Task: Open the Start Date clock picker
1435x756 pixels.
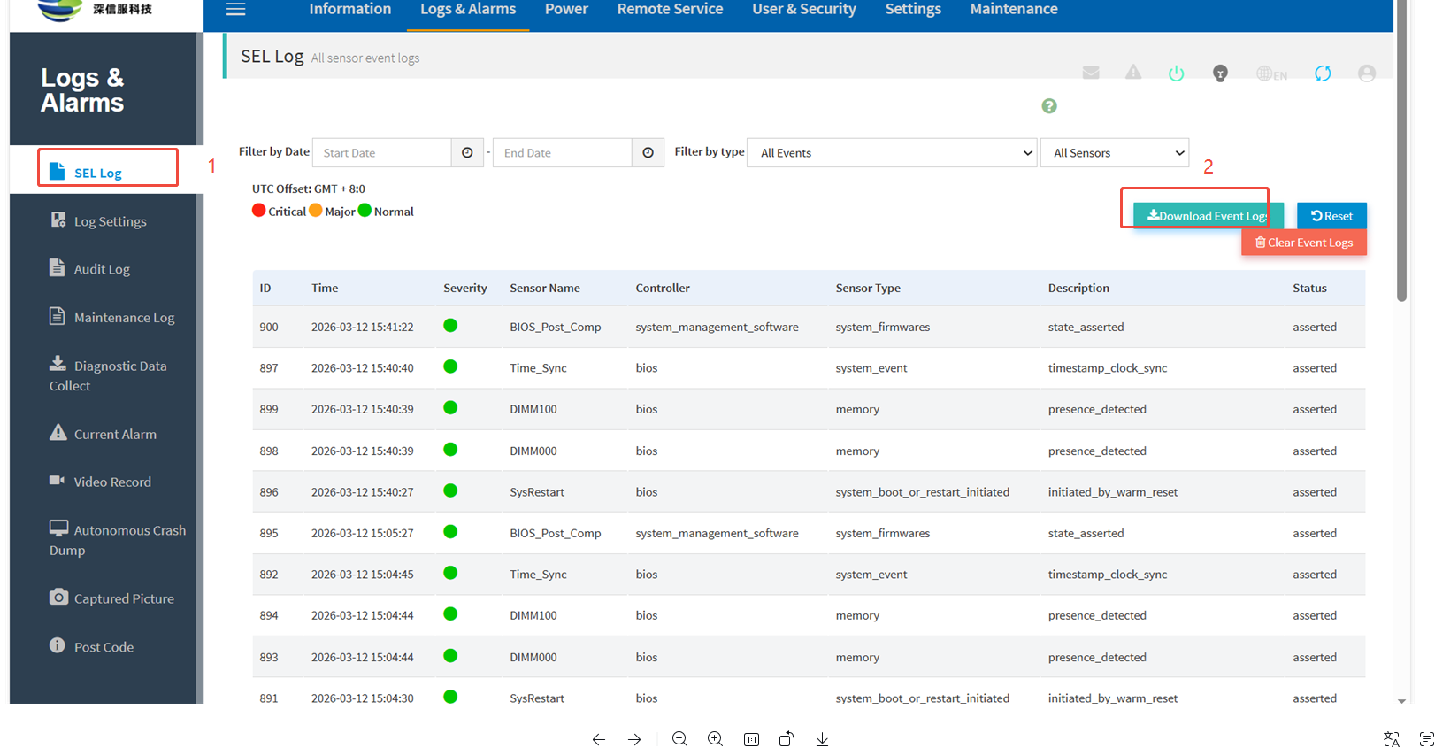Action: [467, 153]
